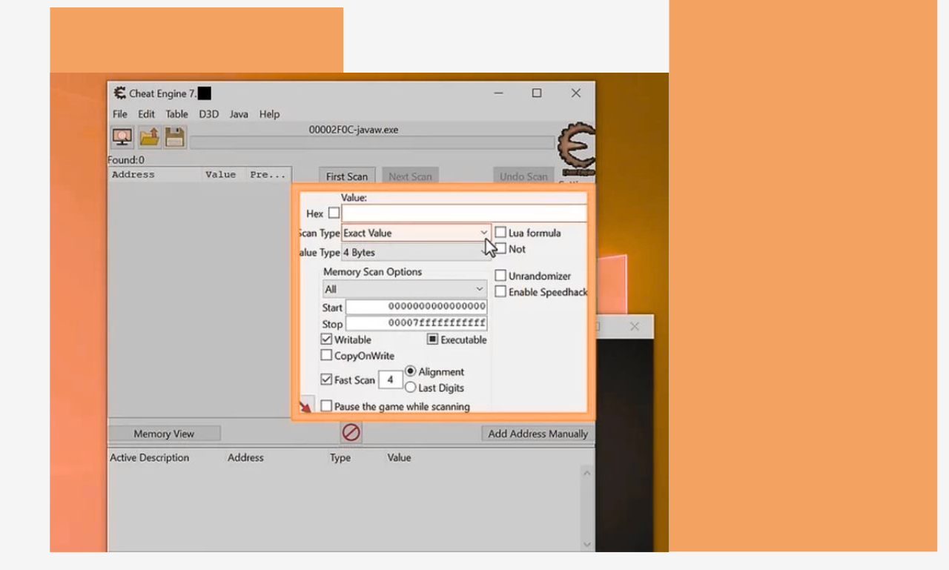The height and width of the screenshot is (570, 949).
Task: Click the red arrow add-to-list icon
Action: (x=305, y=405)
